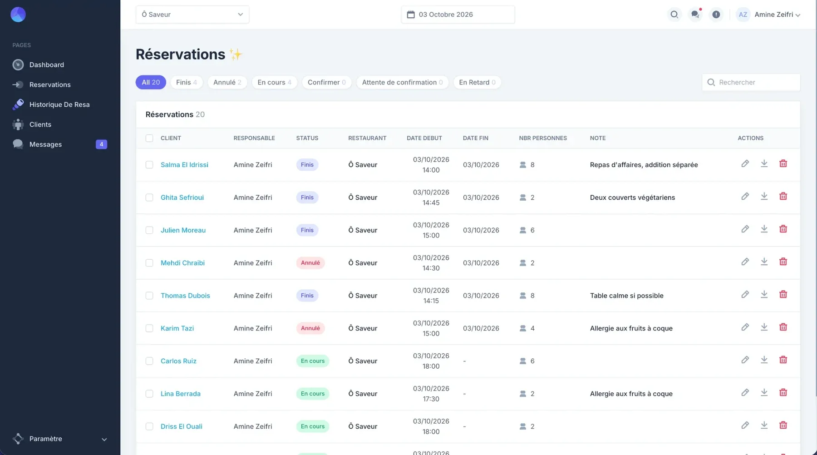Toggle the select-all checkbox in table header
The image size is (817, 455).
coord(149,138)
